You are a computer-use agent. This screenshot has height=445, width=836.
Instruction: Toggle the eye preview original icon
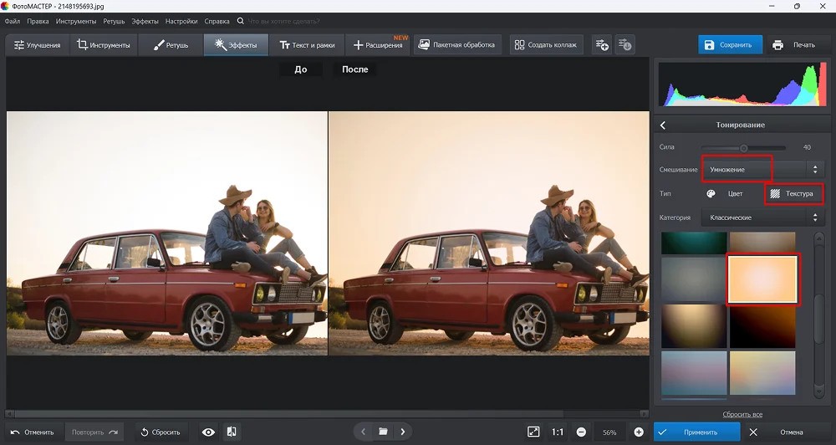click(x=208, y=432)
